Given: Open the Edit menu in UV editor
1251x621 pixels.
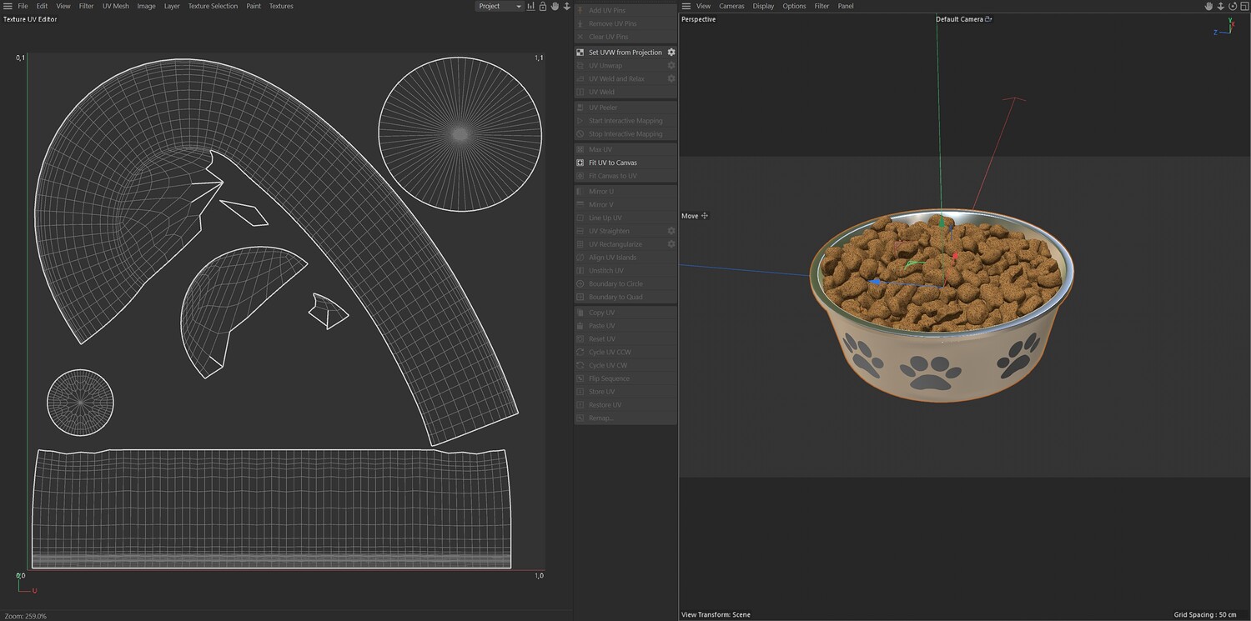Looking at the screenshot, I should [42, 6].
